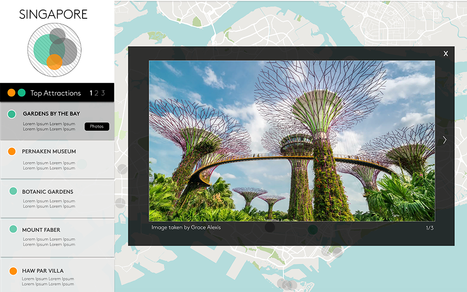Click the orange circle in the Singapore logo
Viewport: 467px width, 292px height.
click(54, 62)
